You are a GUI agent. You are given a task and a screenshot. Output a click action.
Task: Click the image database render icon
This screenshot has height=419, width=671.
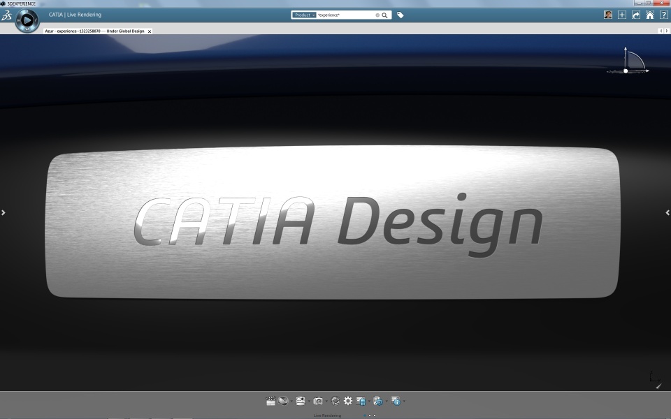(361, 401)
